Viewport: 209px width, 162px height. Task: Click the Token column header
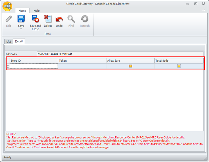tap(82, 61)
